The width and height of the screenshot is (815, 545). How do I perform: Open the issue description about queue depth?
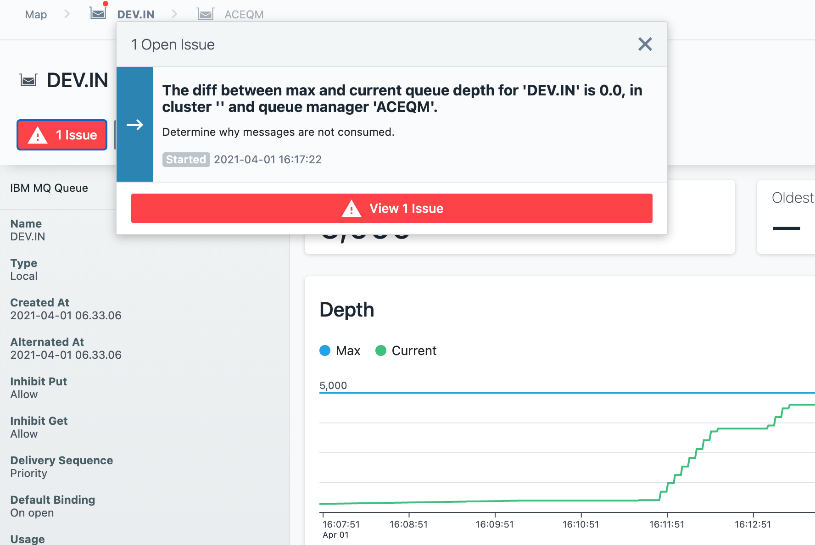402,99
